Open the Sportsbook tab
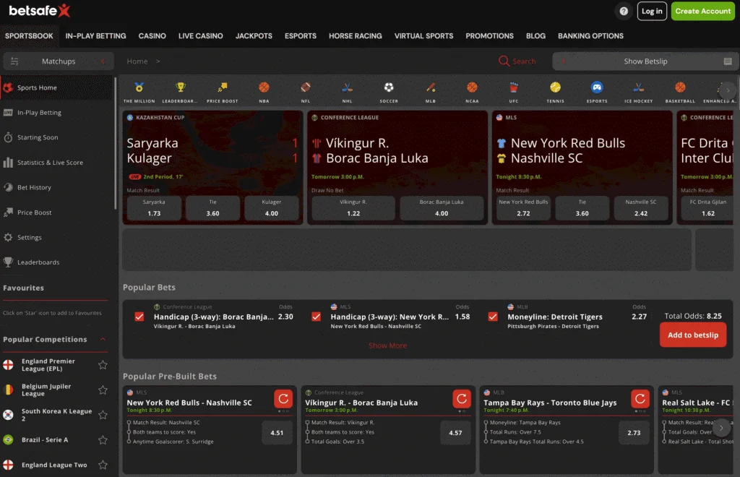This screenshot has width=740, height=477. [29, 36]
